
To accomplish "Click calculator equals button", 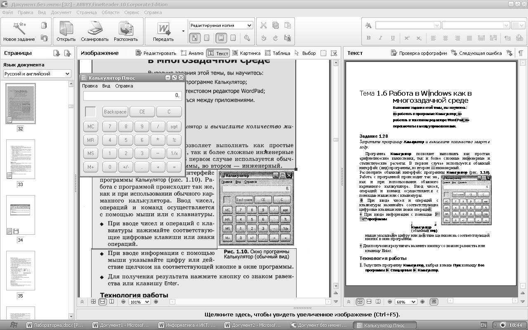I will pos(174,167).
